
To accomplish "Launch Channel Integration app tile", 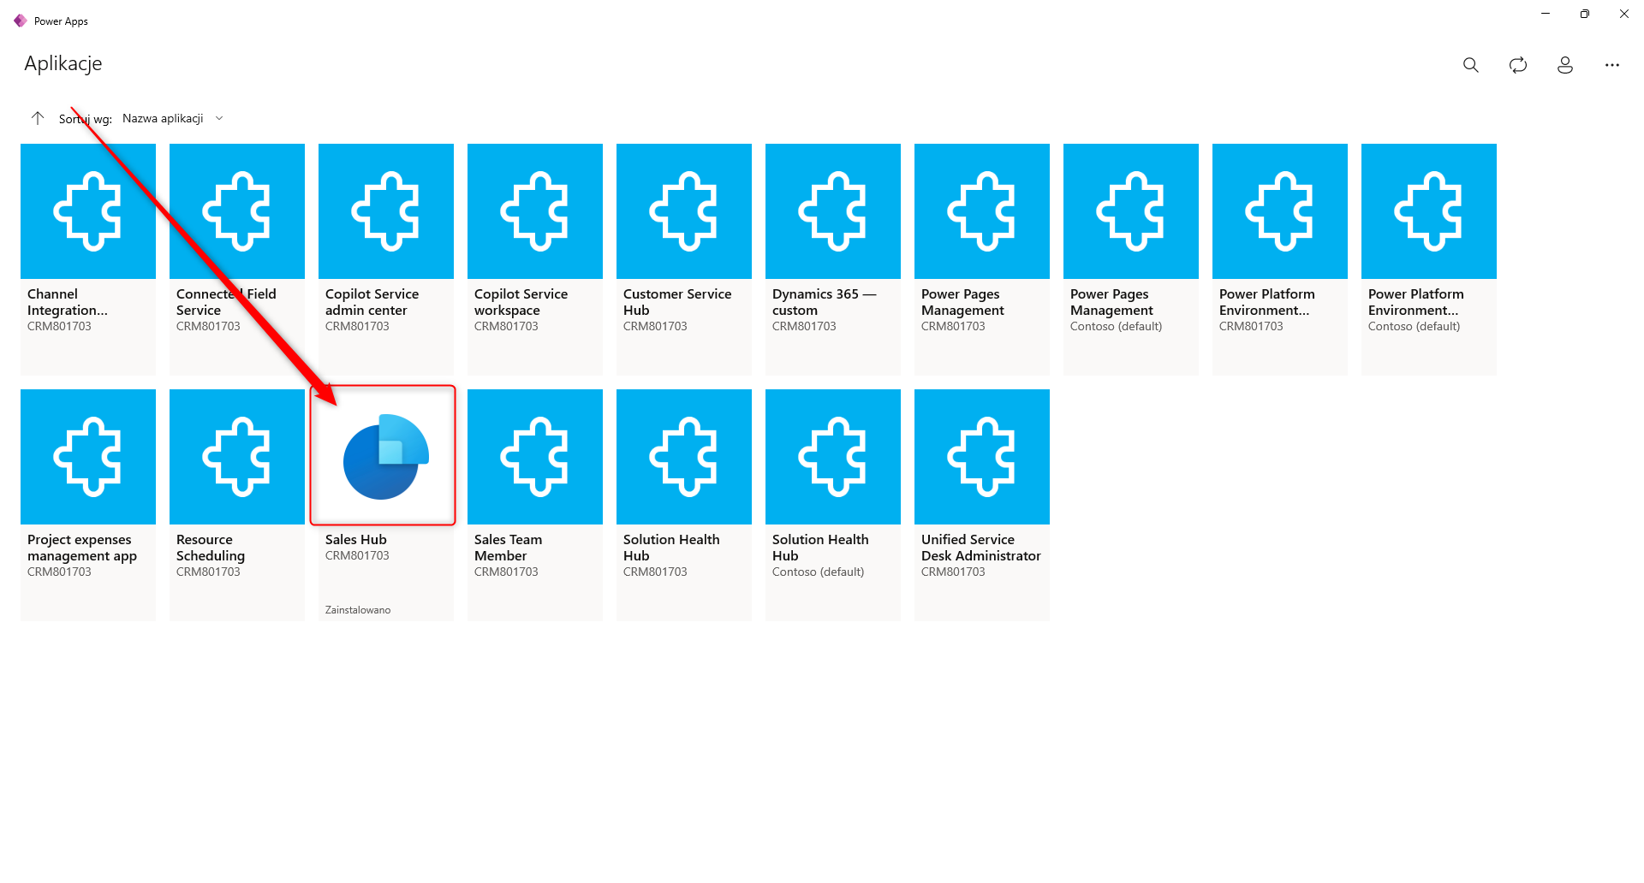I will (x=88, y=211).
